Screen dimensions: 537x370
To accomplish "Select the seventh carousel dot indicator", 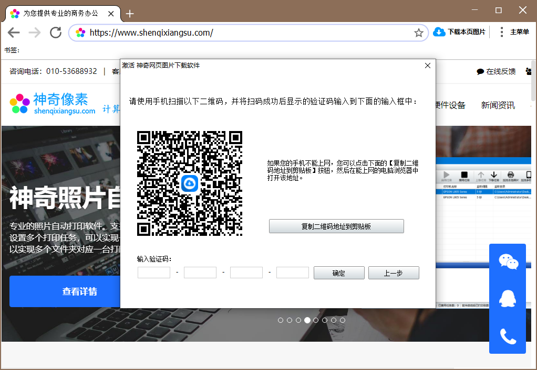I will pyautogui.click(x=334, y=320).
